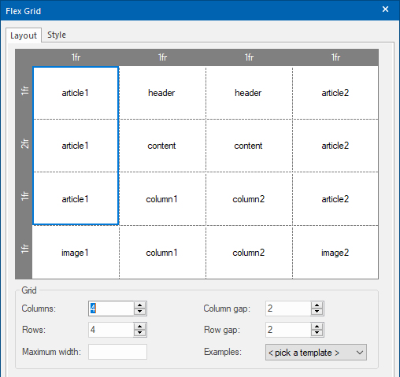Viewport: 400px width, 377px height.
Task: Click the 2fr row height header
Action: point(24,145)
